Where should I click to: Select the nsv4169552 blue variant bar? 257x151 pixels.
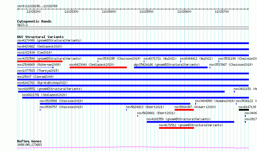121,92
